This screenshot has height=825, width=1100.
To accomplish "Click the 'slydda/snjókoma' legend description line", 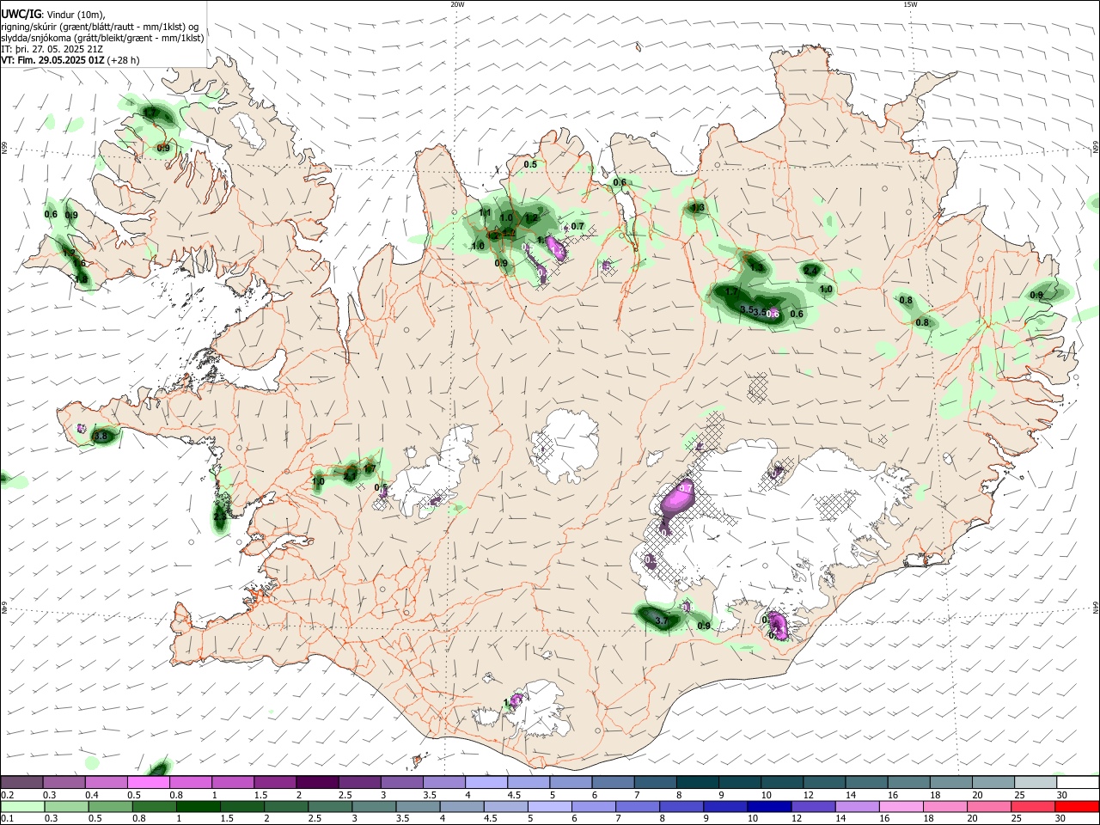I will [103, 38].
